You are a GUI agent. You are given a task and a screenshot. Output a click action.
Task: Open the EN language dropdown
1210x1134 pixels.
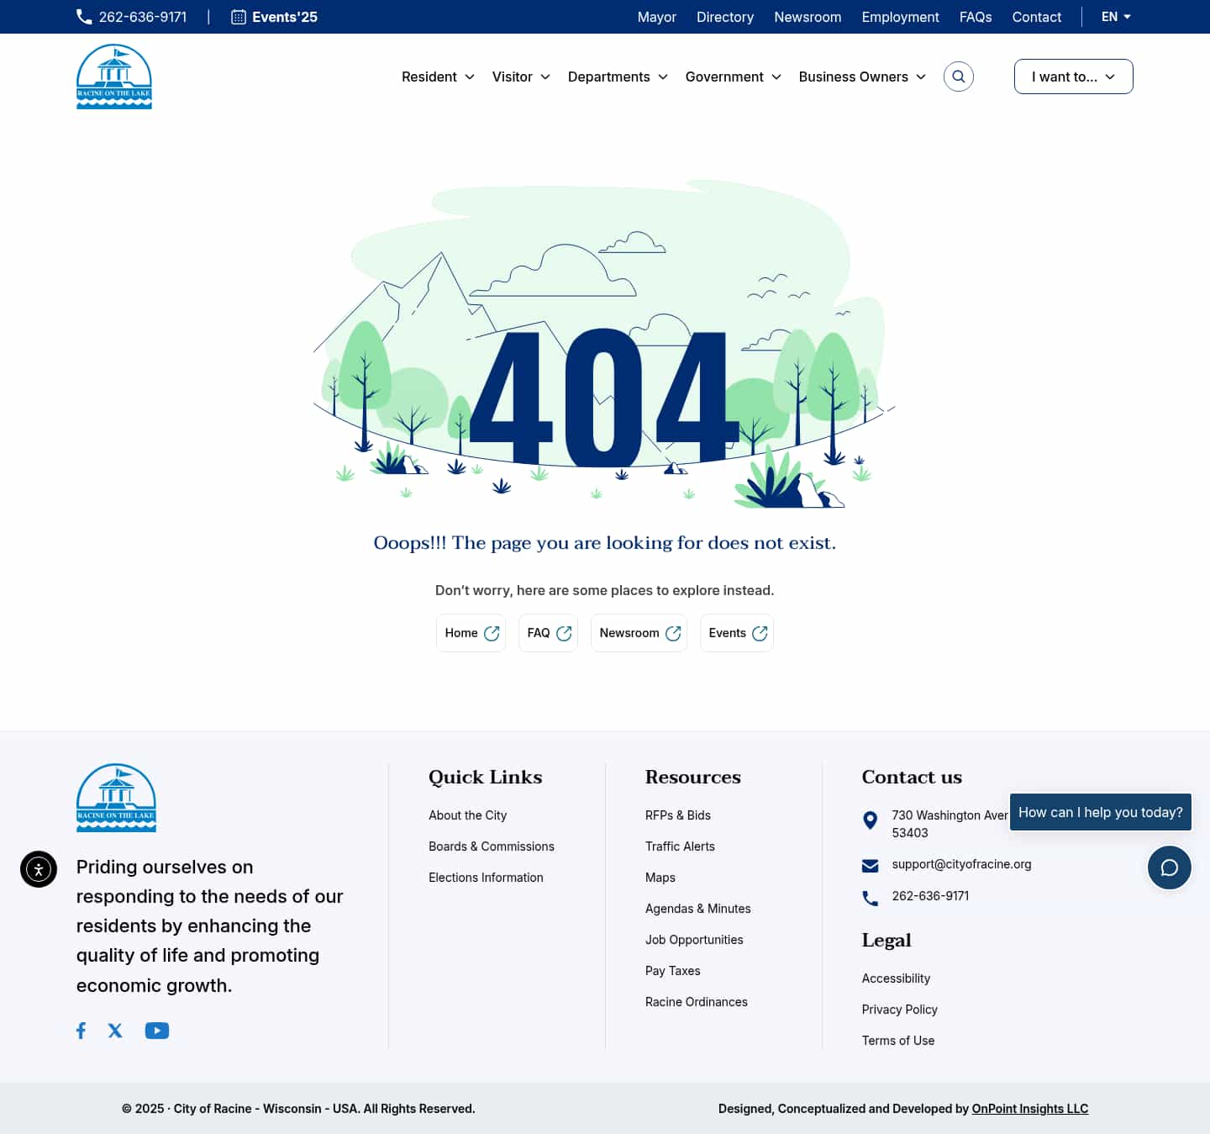point(1115,16)
